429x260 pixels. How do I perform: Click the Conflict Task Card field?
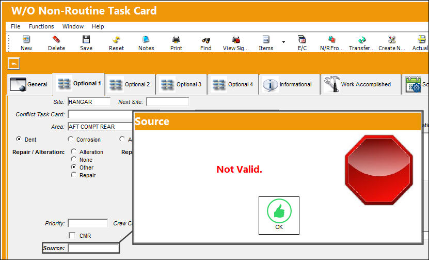click(101, 114)
